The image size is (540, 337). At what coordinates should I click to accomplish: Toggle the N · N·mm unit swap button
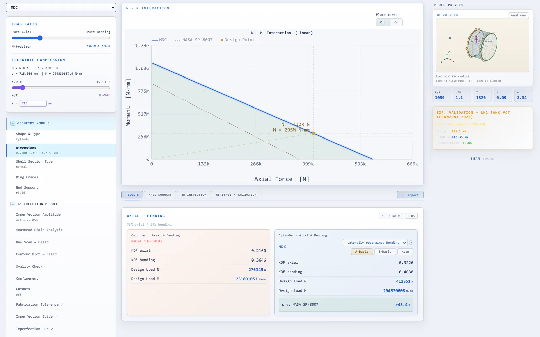click(391, 216)
